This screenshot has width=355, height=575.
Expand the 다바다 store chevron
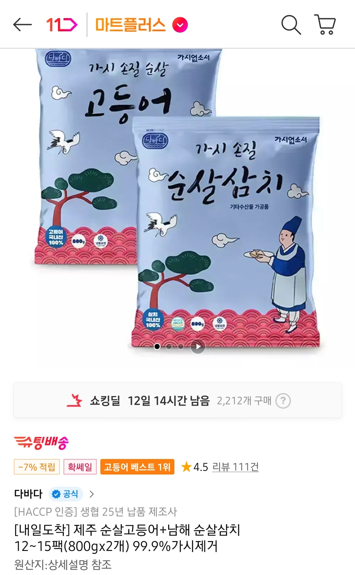(x=92, y=494)
